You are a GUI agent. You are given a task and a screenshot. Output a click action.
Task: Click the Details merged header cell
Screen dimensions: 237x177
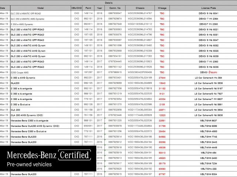point(109,3)
